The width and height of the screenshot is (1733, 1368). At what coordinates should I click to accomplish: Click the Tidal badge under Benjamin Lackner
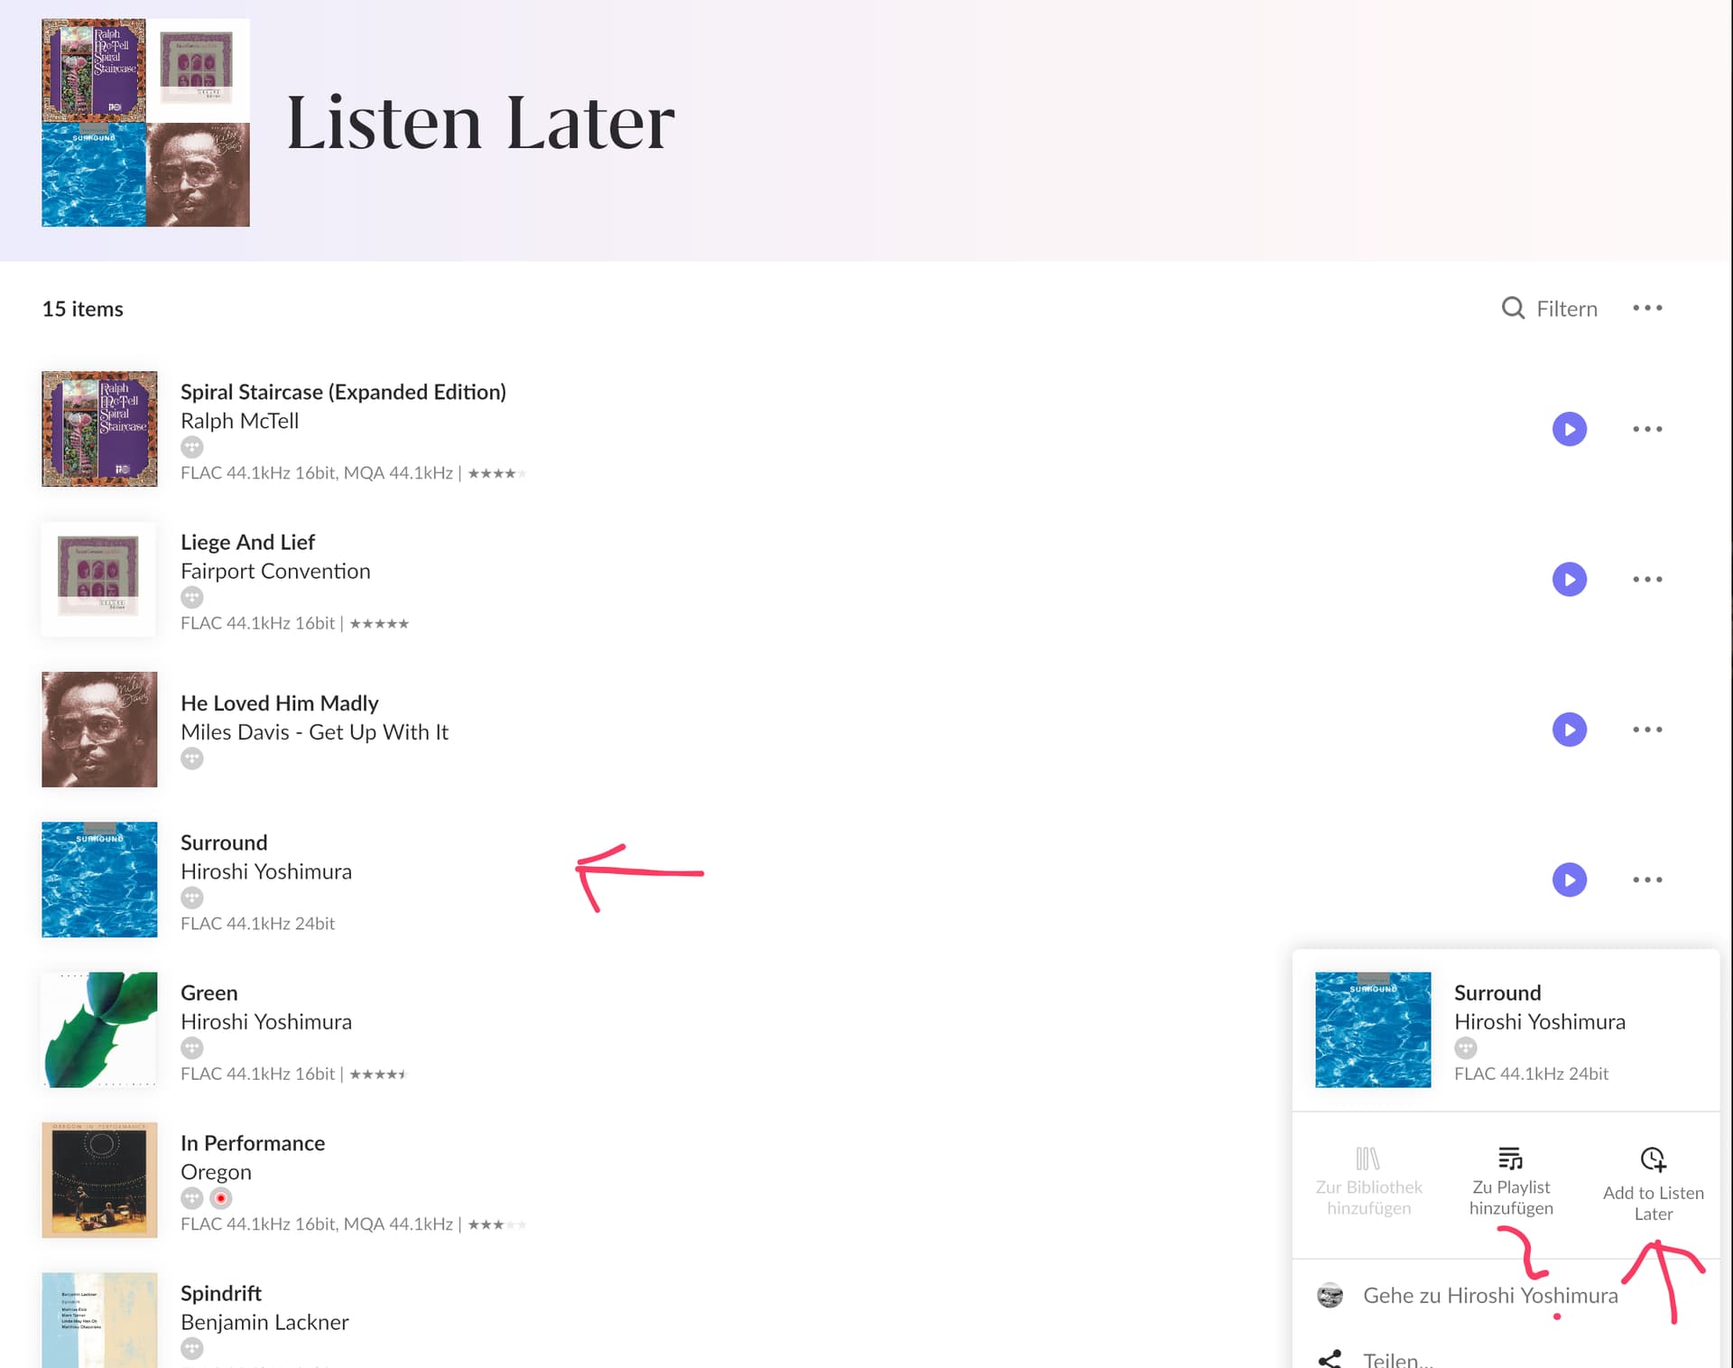192,1348
